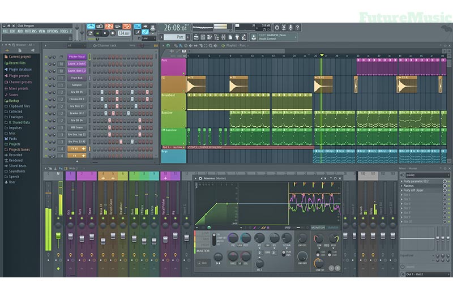Click the undo history circular arrow icon
The image size is (453, 300).
(x=277, y=27)
